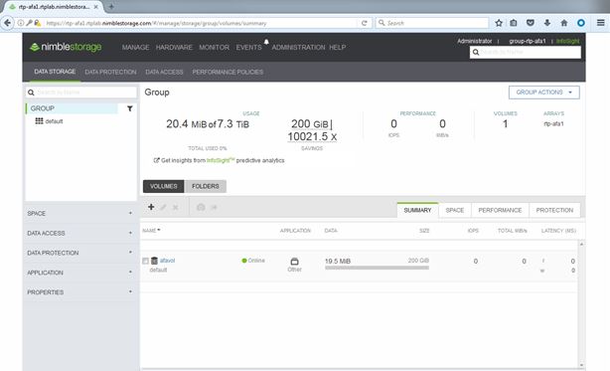Select the VOLUMES view button
The image size is (610, 371).
(x=163, y=186)
